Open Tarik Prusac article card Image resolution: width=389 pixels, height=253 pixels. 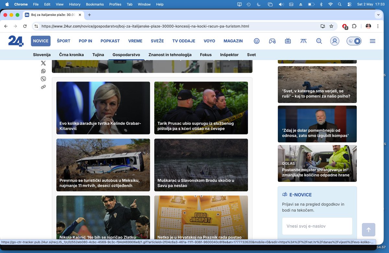(x=201, y=108)
